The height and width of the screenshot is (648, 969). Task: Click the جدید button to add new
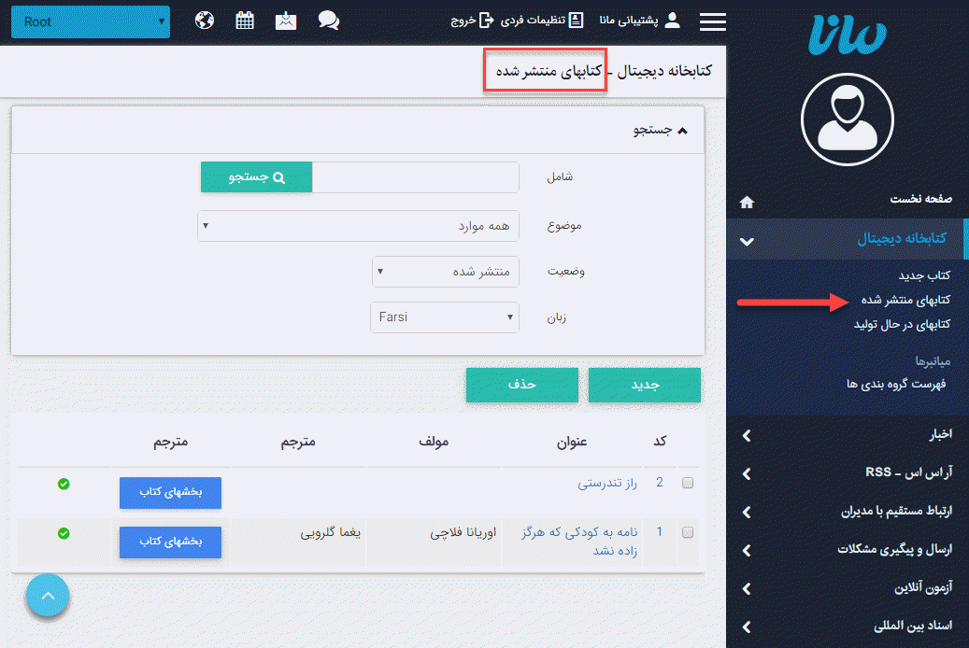[644, 385]
